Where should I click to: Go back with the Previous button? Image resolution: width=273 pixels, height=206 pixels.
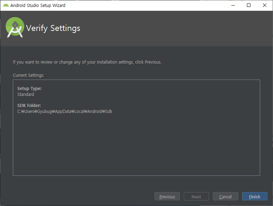[167, 196]
